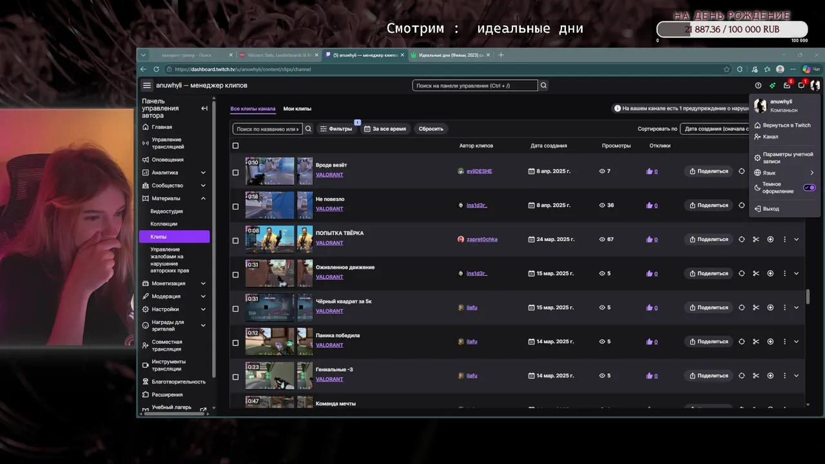The image size is (825, 464).
Task: Switch to the Все клипы канала tab
Action: click(x=253, y=109)
